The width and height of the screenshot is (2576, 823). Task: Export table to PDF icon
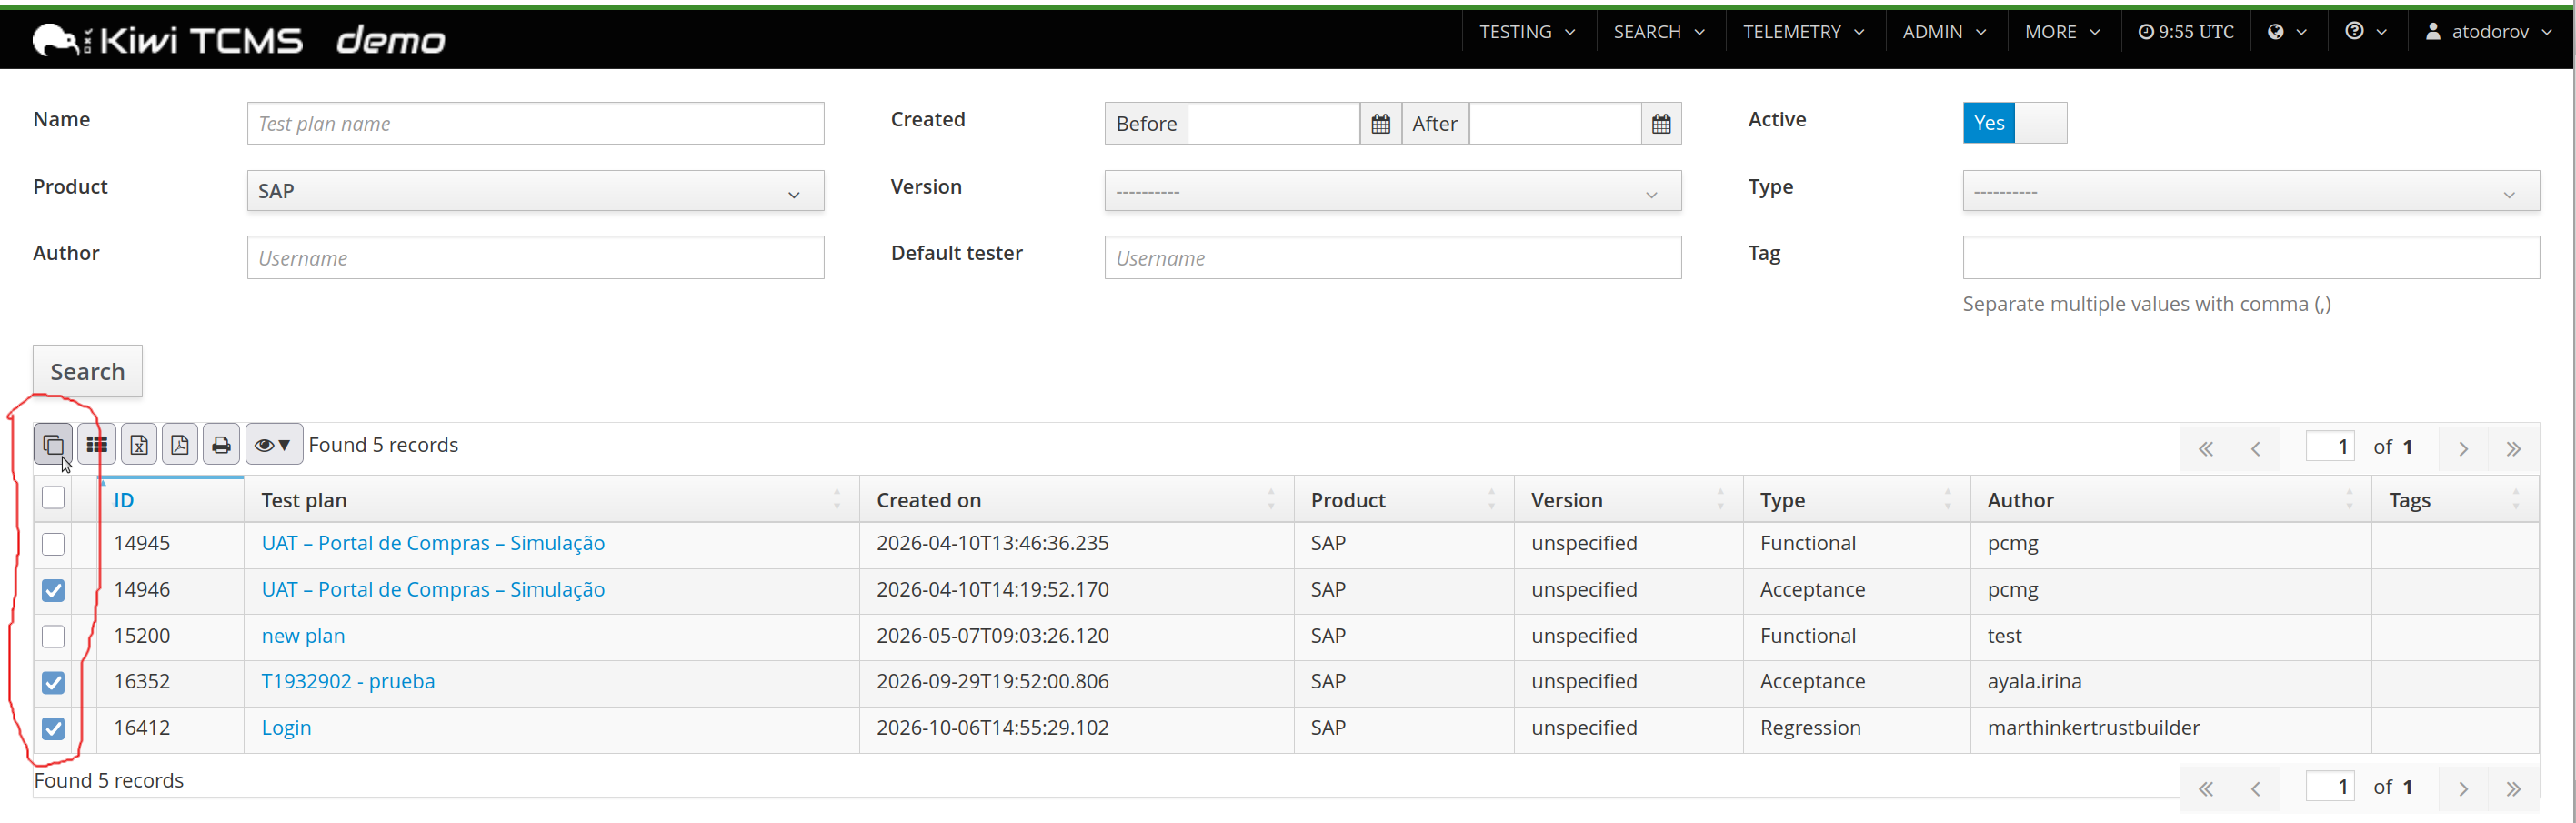click(180, 445)
